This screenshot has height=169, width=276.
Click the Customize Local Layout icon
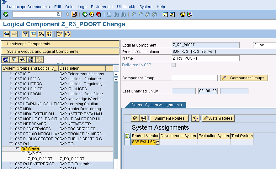point(190,14)
